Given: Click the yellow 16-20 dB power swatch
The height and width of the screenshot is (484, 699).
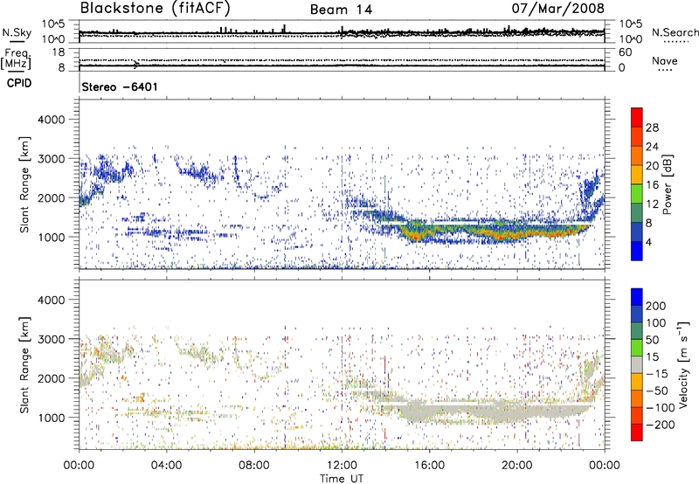Looking at the screenshot, I should [637, 175].
